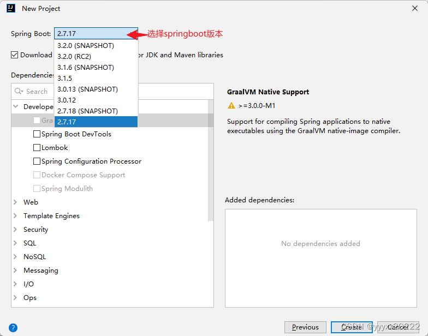
Task: Select the Messaging tree label
Action: [40, 271]
